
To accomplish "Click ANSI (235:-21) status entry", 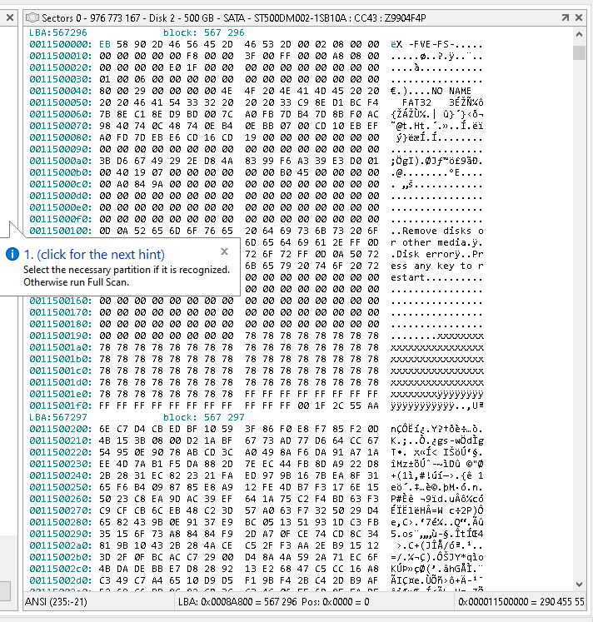I will pyautogui.click(x=56, y=602).
